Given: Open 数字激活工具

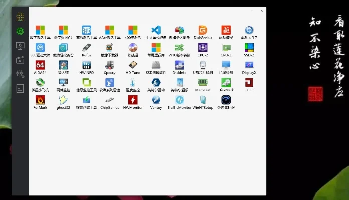Looking at the screenshot, I should click(40, 33).
